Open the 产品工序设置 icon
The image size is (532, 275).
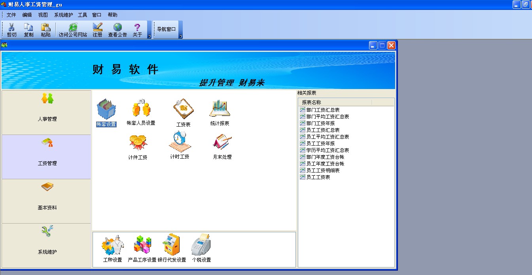pyautogui.click(x=142, y=249)
